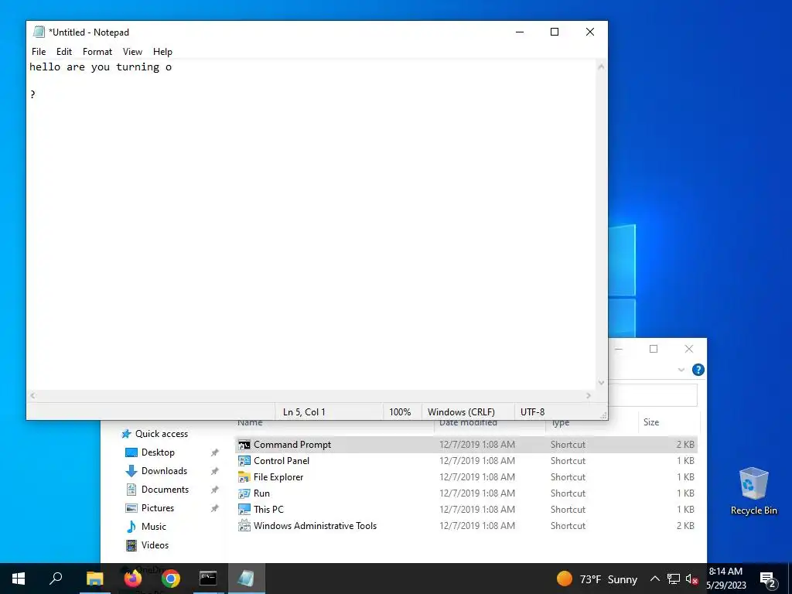
Task: Click 'Windows (CRLF)' in the status bar
Action: [x=461, y=411]
